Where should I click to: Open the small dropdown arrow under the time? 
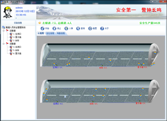click(16, 18)
